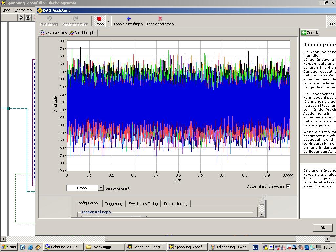Open the Datei menu
336x252 pixels.
click(x=7, y=10)
